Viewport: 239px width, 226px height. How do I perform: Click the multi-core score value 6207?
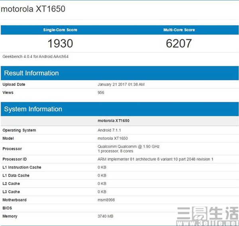[179, 43]
